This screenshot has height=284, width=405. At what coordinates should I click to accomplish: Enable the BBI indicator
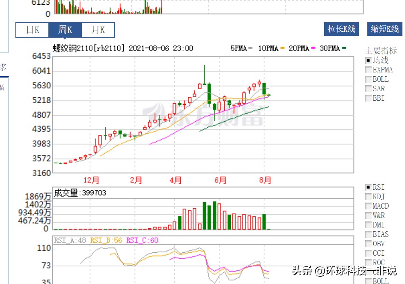click(369, 98)
